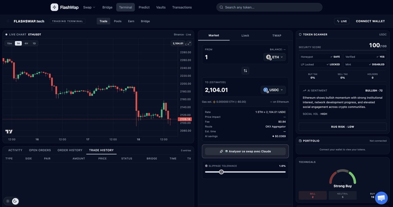Click the Portfolio panel icon
Screen dimensions: 393x207
coord(300,141)
